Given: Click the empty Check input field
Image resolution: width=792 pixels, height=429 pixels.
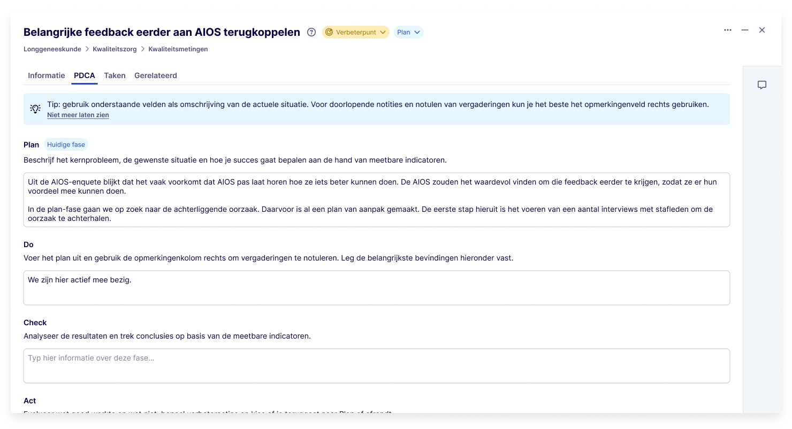Looking at the screenshot, I should (376, 366).
